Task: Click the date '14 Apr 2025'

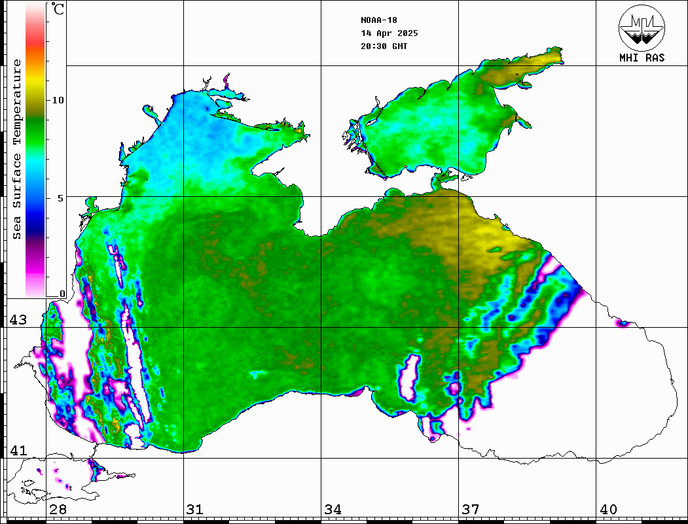Action: 389,33
